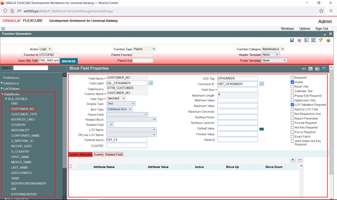Click the C toolbar icon
The height and width of the screenshot is (200, 337).
[314, 40]
